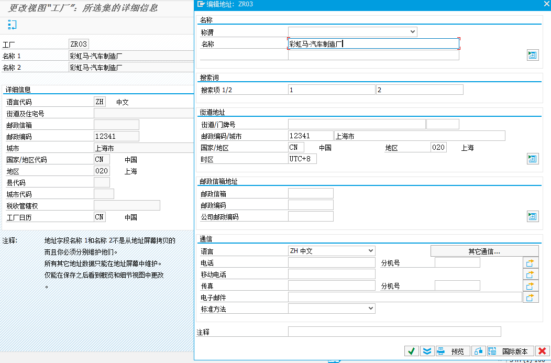The width and height of the screenshot is (551, 363).
Task: Click the country field CN in dialog
Action: 296,147
